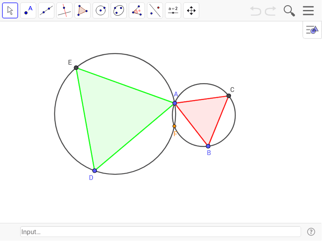
Task: Click orange intersection point F
Action: click(x=174, y=126)
